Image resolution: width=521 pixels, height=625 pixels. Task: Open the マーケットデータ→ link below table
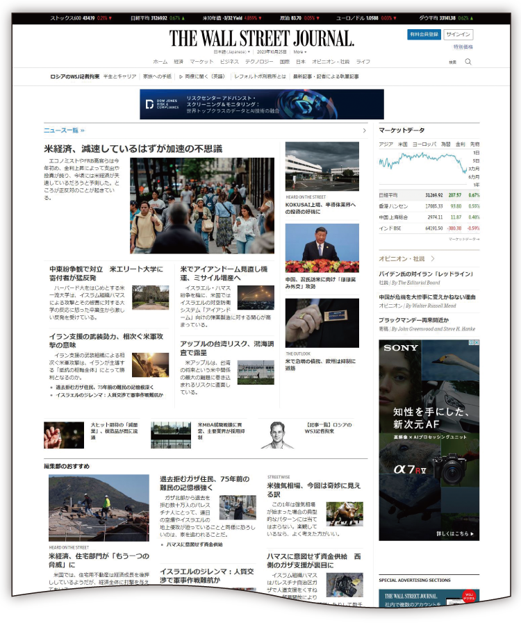tap(464, 239)
